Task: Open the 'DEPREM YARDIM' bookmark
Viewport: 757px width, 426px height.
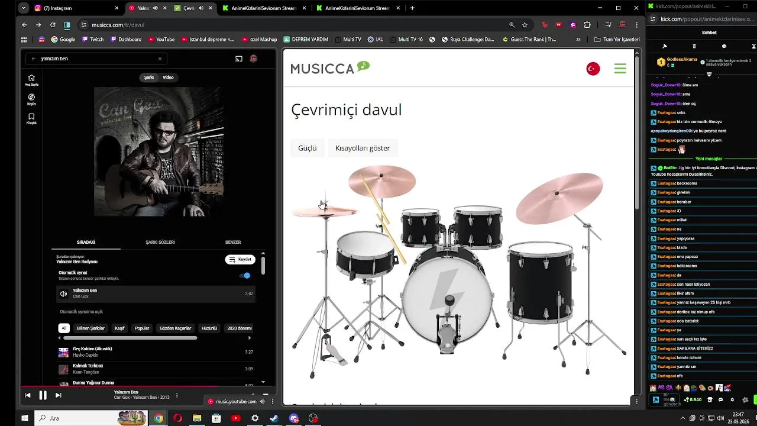Action: [x=306, y=40]
